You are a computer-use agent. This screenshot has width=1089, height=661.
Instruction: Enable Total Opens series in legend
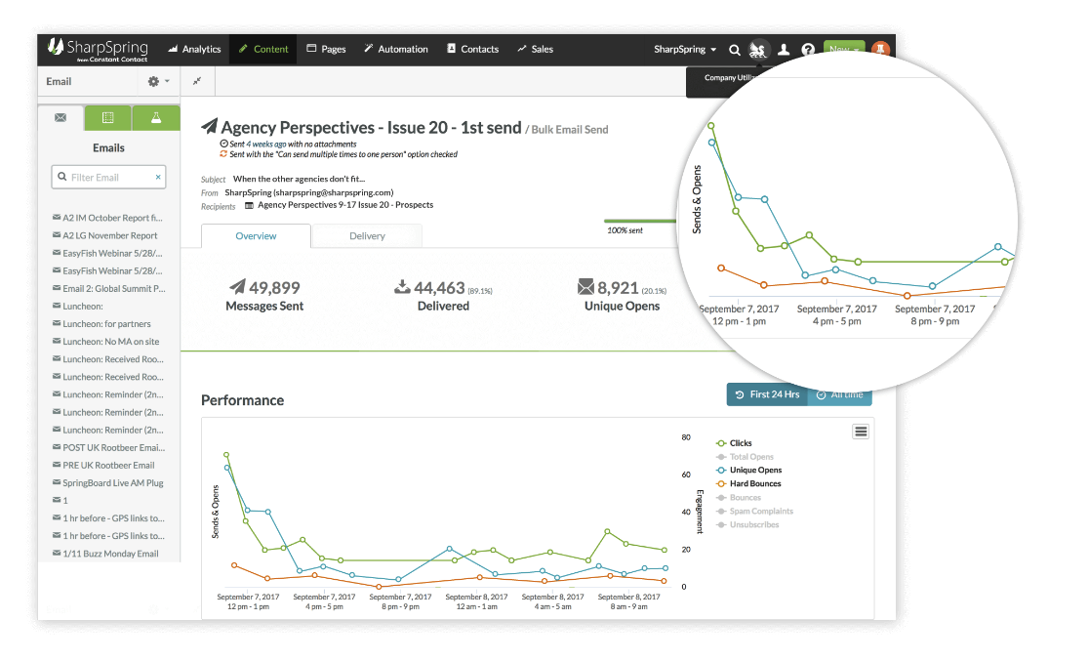750,457
